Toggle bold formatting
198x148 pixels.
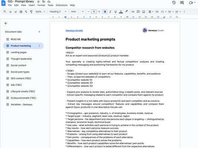[105, 12]
